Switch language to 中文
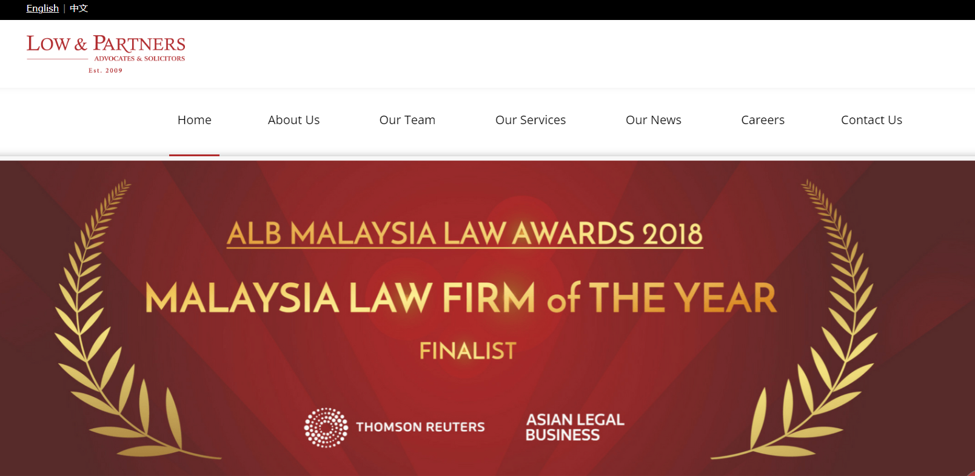 click(x=79, y=8)
